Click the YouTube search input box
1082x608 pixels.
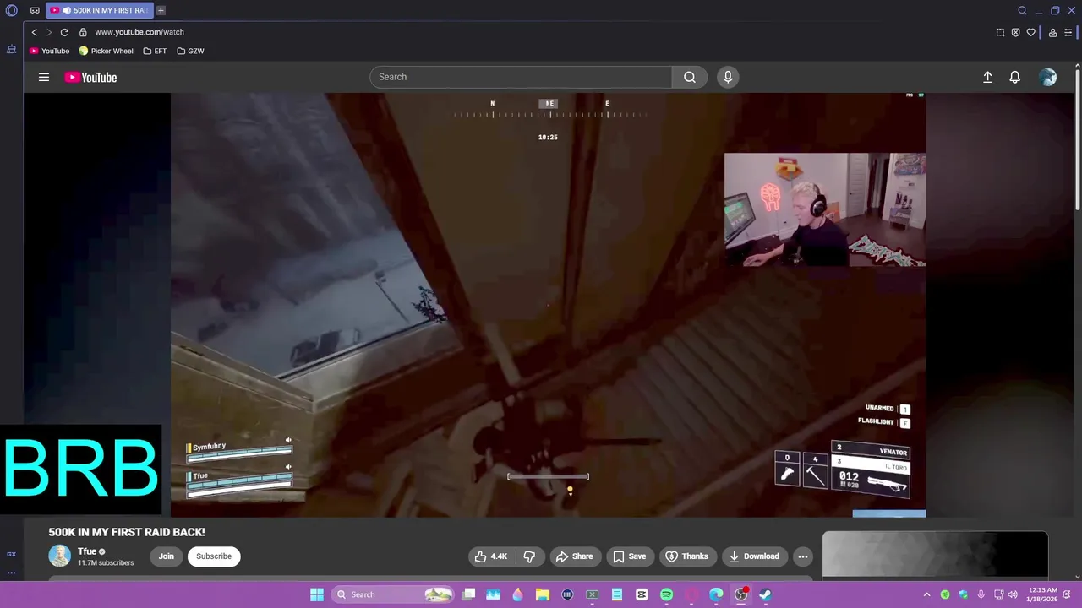[521, 77]
